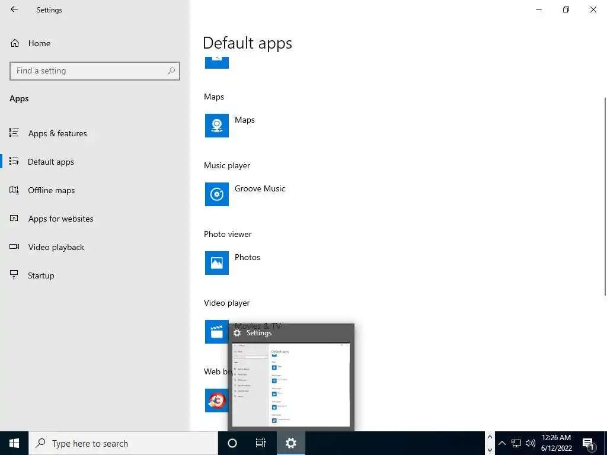Click the volume speaker tray icon
Screen dimensions: 607x455
(x=531, y=443)
